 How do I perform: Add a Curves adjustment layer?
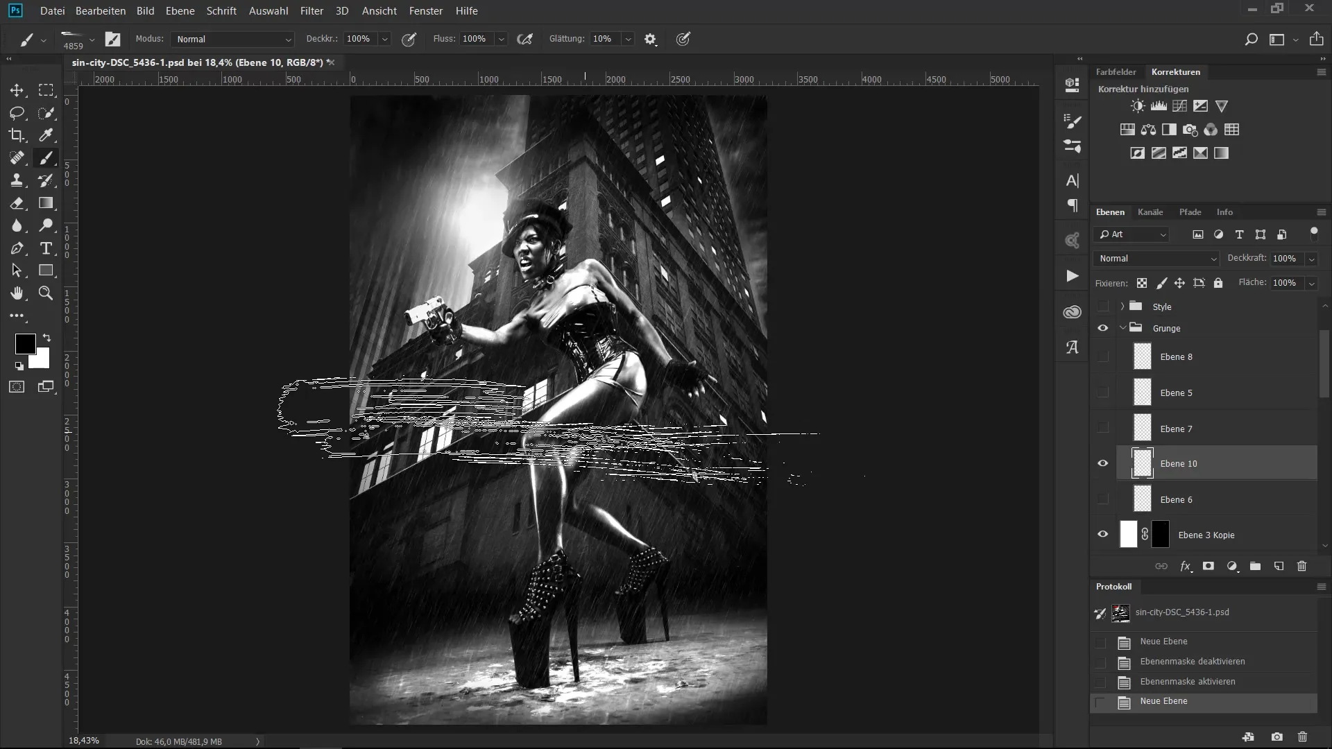(x=1179, y=106)
